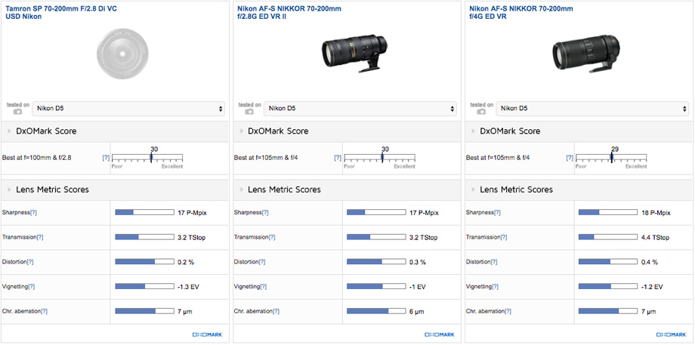
Task: Select the '-1.3 EV' vignetting value
Action: (188, 287)
